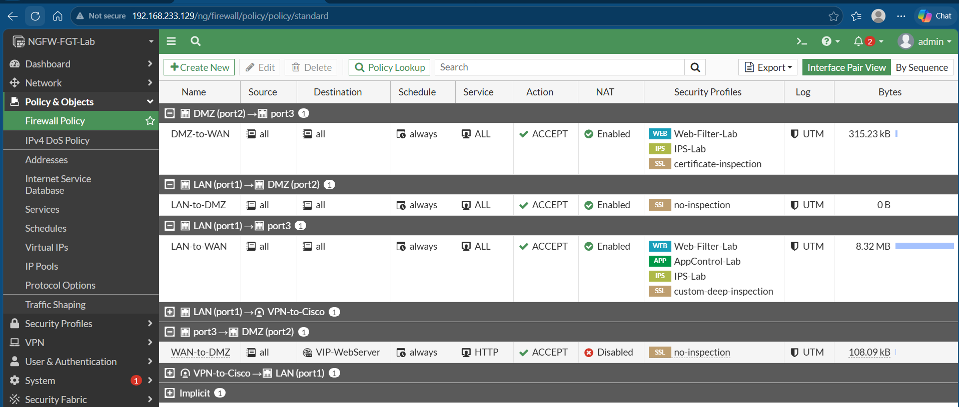Open the CLI console icon
This screenshot has height=407, width=959.
(801, 41)
